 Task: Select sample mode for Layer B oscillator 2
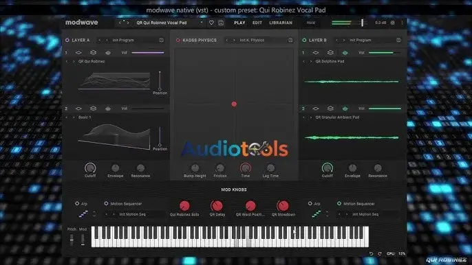(x=345, y=108)
